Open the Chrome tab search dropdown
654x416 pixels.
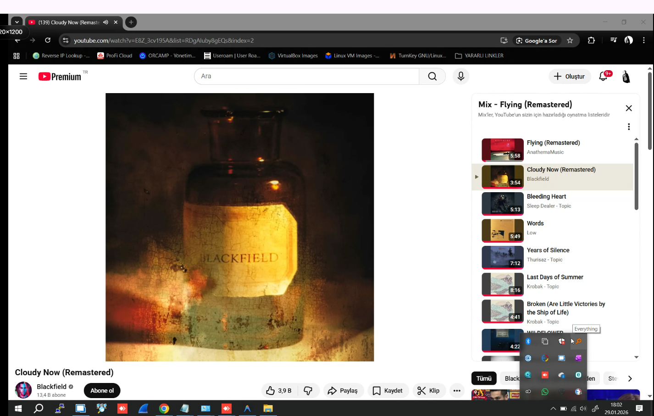coord(17,22)
